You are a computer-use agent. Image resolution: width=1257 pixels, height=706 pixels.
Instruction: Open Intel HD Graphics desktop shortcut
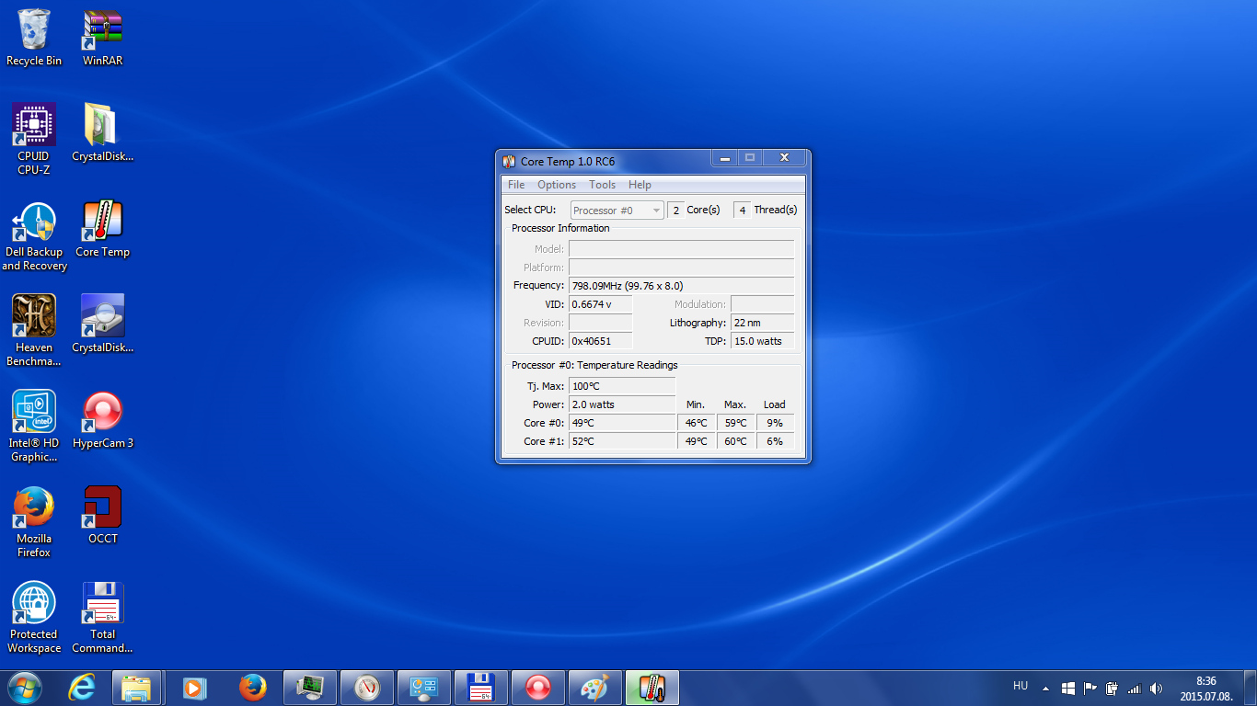34,413
